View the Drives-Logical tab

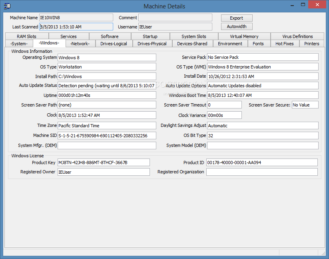pyautogui.click(x=114, y=44)
